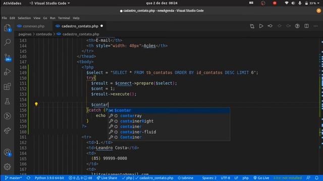The image size is (323, 181).
Task: Open the File menu
Action: click(x=5, y=18)
